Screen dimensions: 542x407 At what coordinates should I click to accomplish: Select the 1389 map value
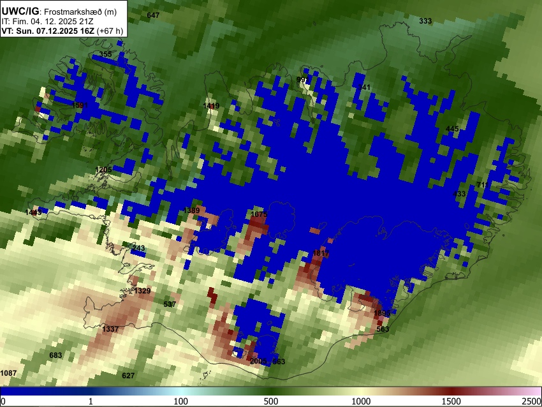point(192,211)
